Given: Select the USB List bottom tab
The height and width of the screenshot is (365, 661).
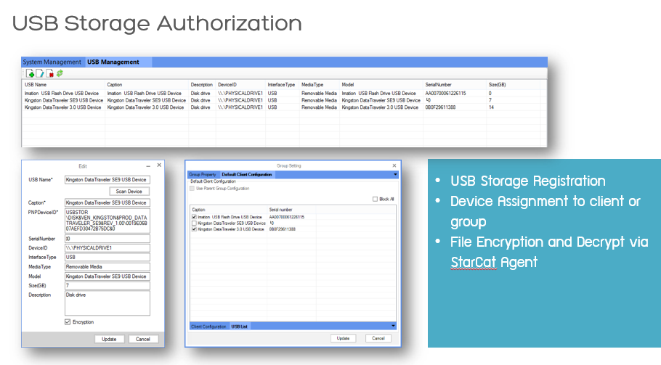Looking at the screenshot, I should (240, 327).
